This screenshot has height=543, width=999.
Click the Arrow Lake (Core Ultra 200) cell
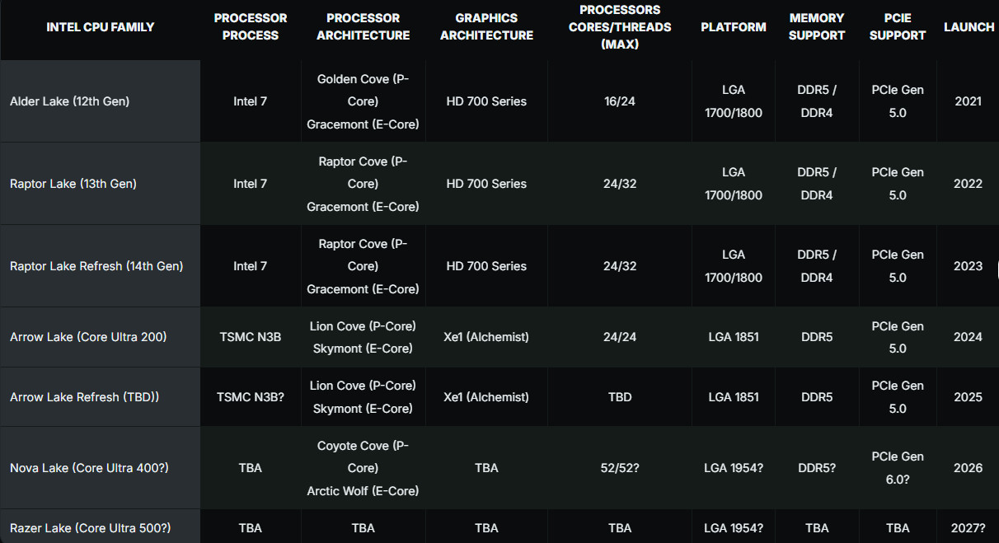point(88,337)
